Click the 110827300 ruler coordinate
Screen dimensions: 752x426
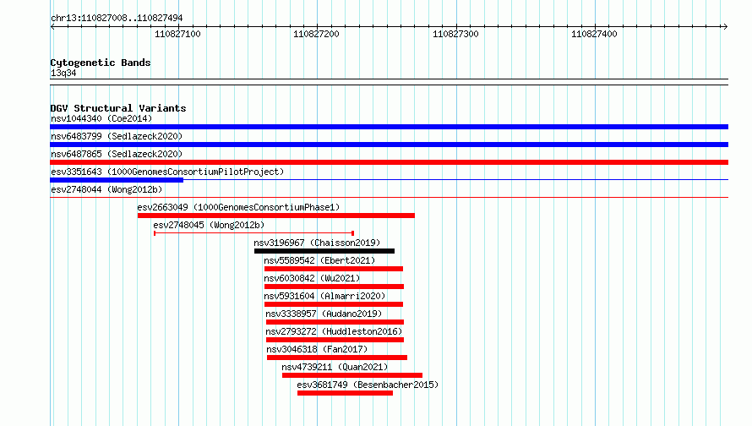(455, 34)
